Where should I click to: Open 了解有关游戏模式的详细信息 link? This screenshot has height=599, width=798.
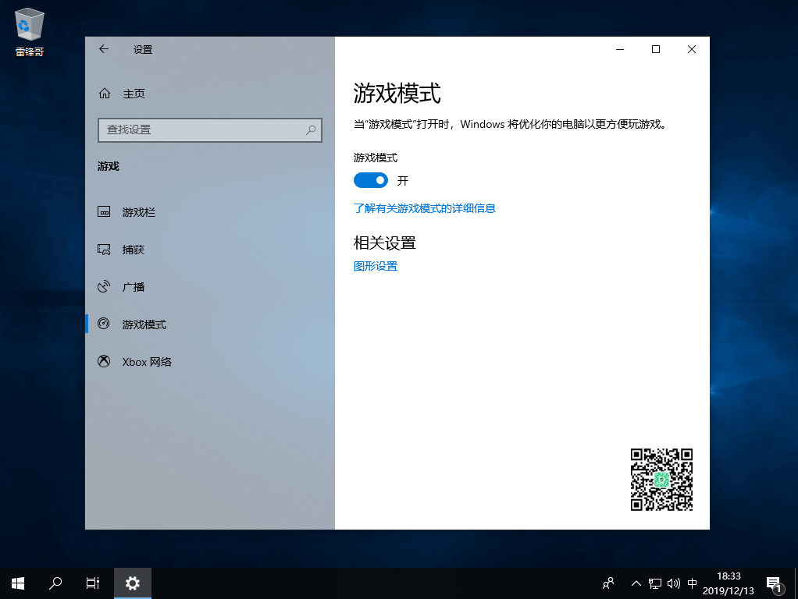[425, 208]
